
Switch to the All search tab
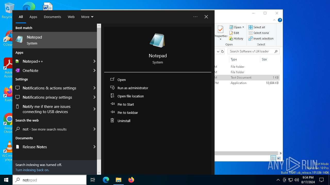21,17
